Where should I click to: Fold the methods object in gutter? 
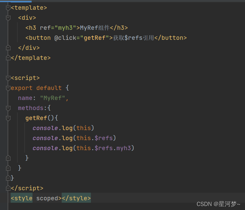tap(8, 108)
